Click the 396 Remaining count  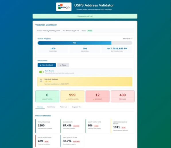click(85, 48)
